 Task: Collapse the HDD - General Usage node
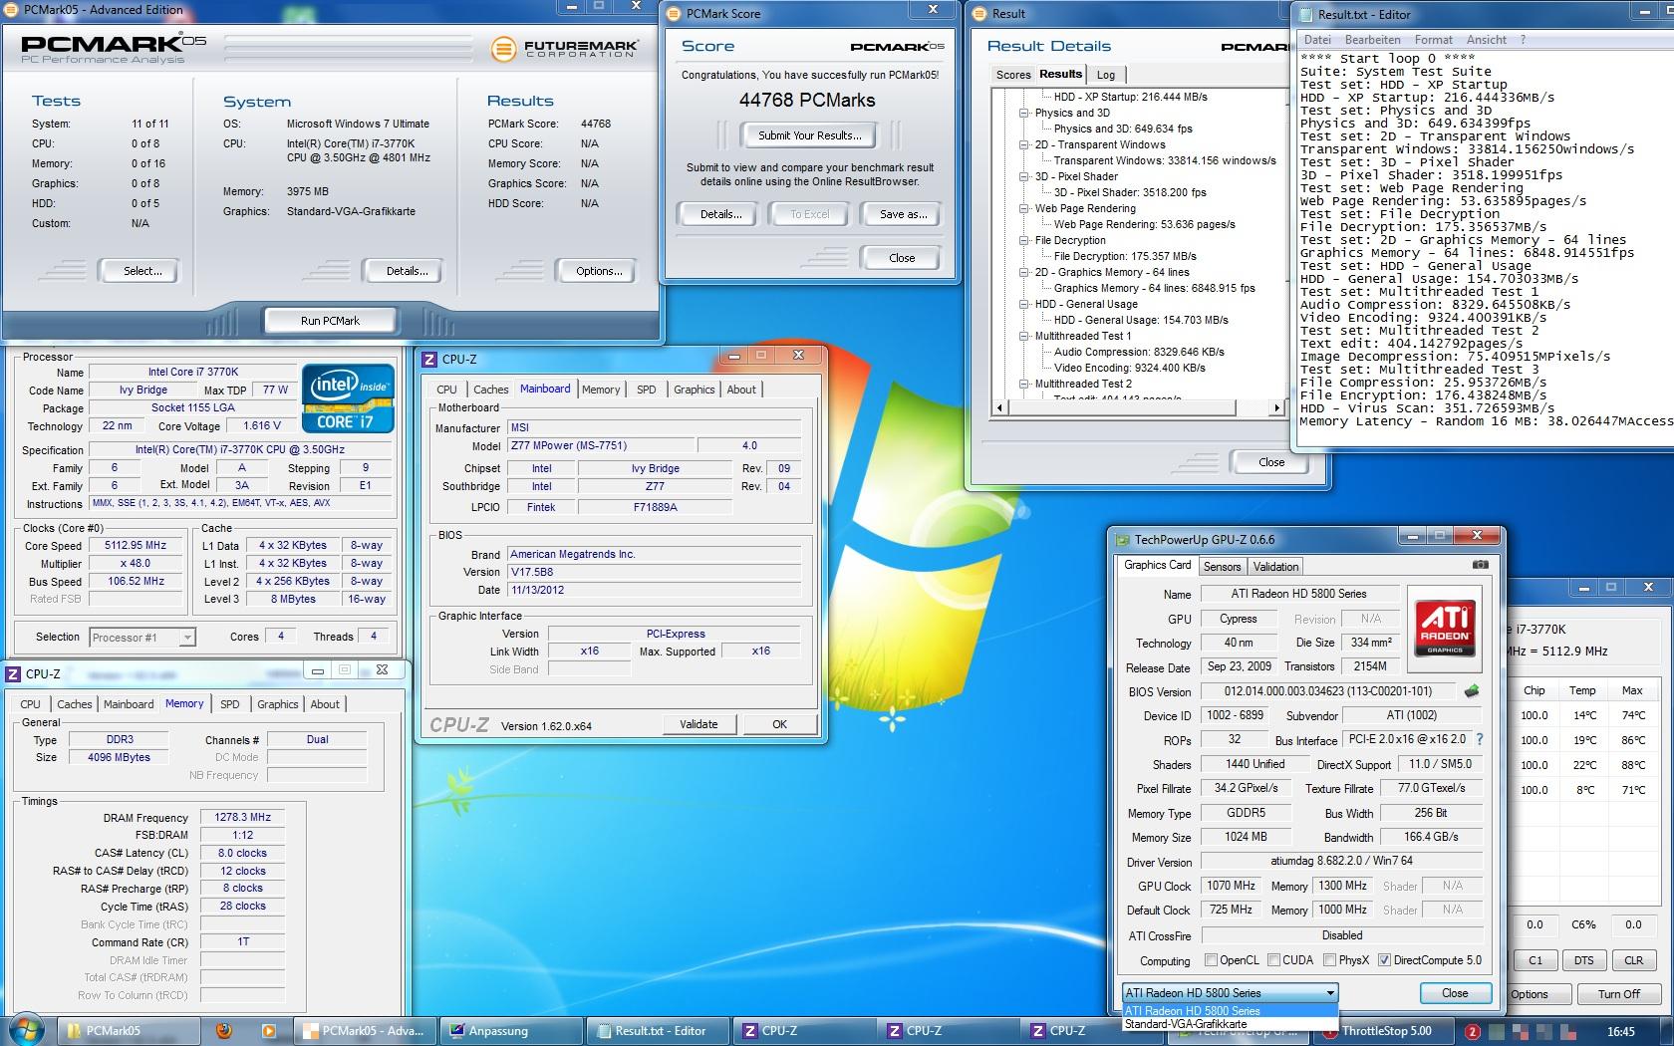(1023, 304)
